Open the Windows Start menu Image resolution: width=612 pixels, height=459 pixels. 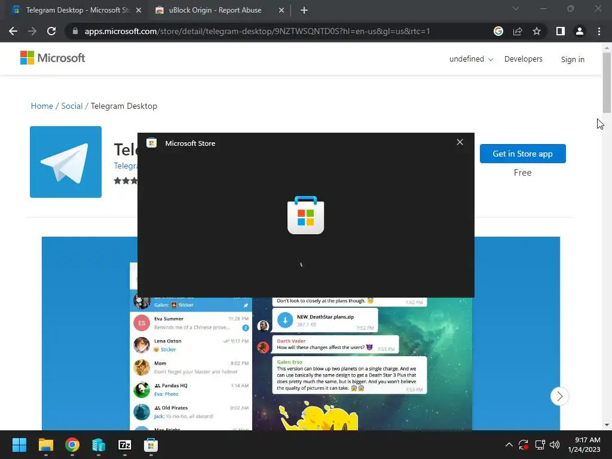19,445
